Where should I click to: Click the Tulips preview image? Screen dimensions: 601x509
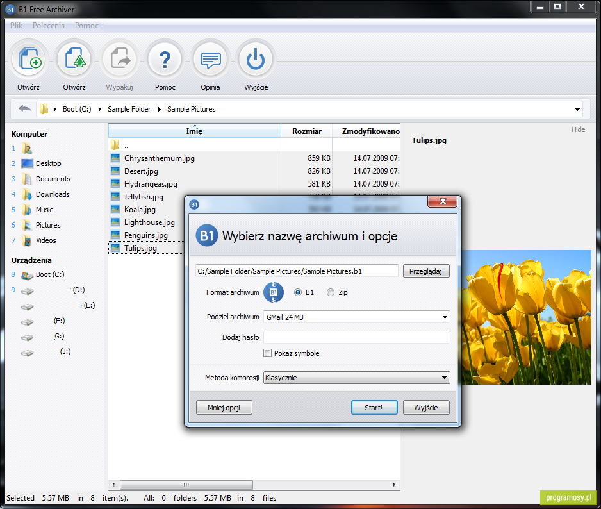point(526,317)
